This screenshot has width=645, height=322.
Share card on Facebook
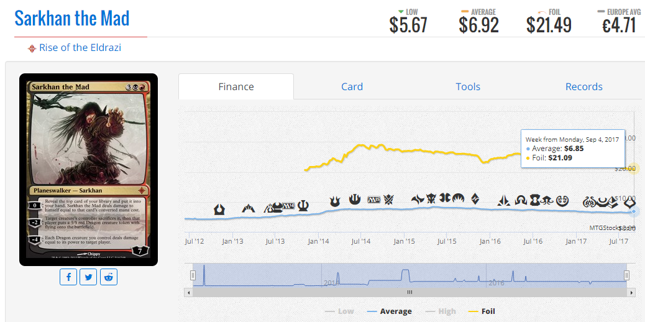68,277
